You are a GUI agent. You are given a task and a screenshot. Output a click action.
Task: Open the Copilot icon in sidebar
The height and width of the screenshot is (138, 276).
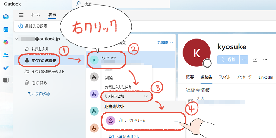(x=6, y=42)
